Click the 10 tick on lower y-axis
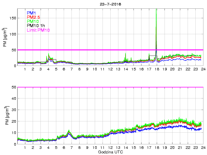 click(14, 133)
